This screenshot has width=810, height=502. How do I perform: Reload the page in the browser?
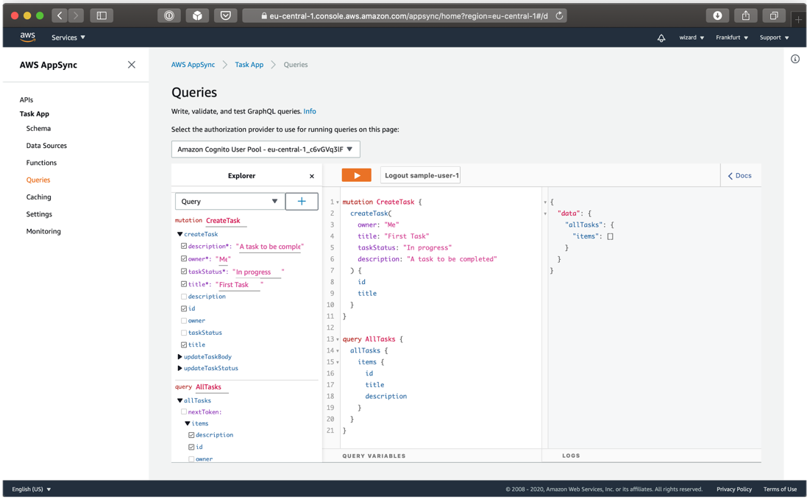click(559, 15)
